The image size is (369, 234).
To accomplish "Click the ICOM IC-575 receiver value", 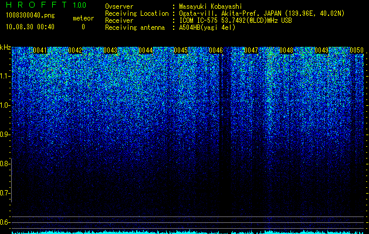I will 235,20.
